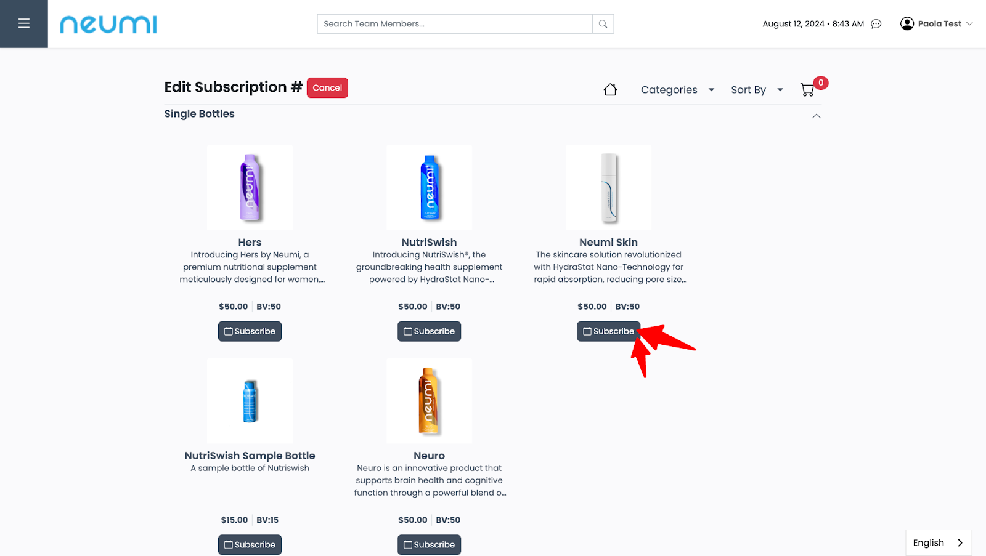Click the search magnifier icon
This screenshot has width=986, height=556.
tap(603, 24)
